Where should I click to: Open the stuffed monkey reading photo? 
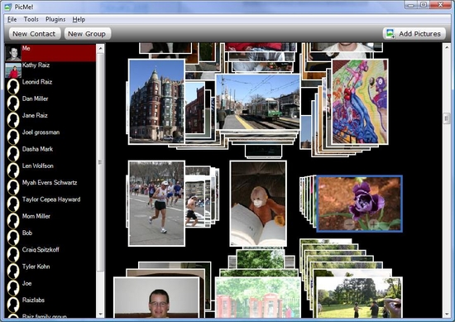point(258,204)
